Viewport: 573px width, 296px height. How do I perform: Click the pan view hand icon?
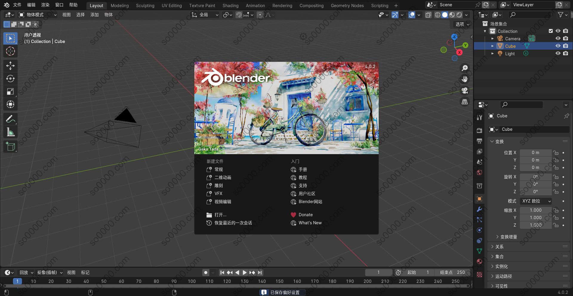tap(465, 79)
